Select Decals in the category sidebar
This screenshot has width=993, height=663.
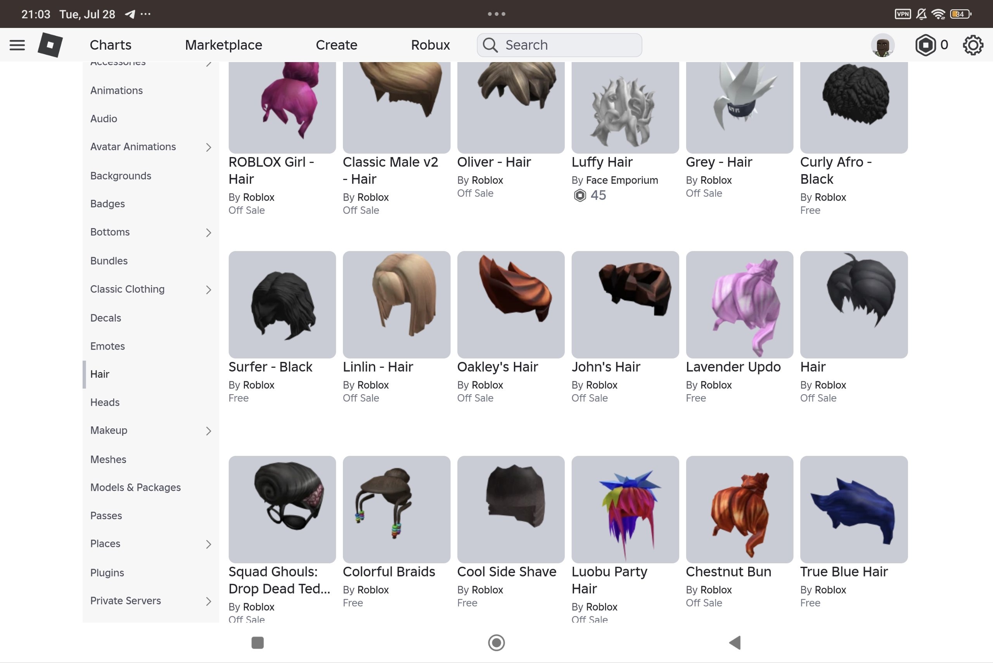pos(106,318)
